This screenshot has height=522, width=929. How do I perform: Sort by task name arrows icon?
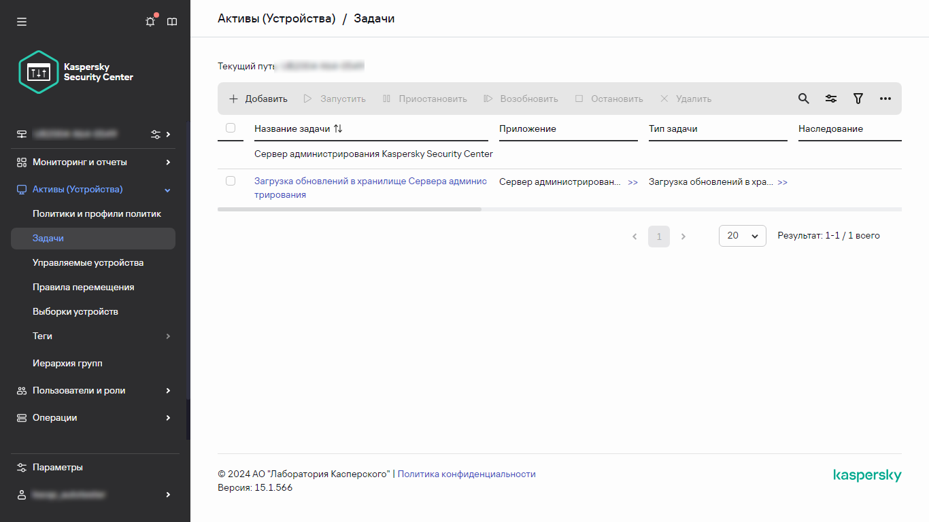(338, 128)
